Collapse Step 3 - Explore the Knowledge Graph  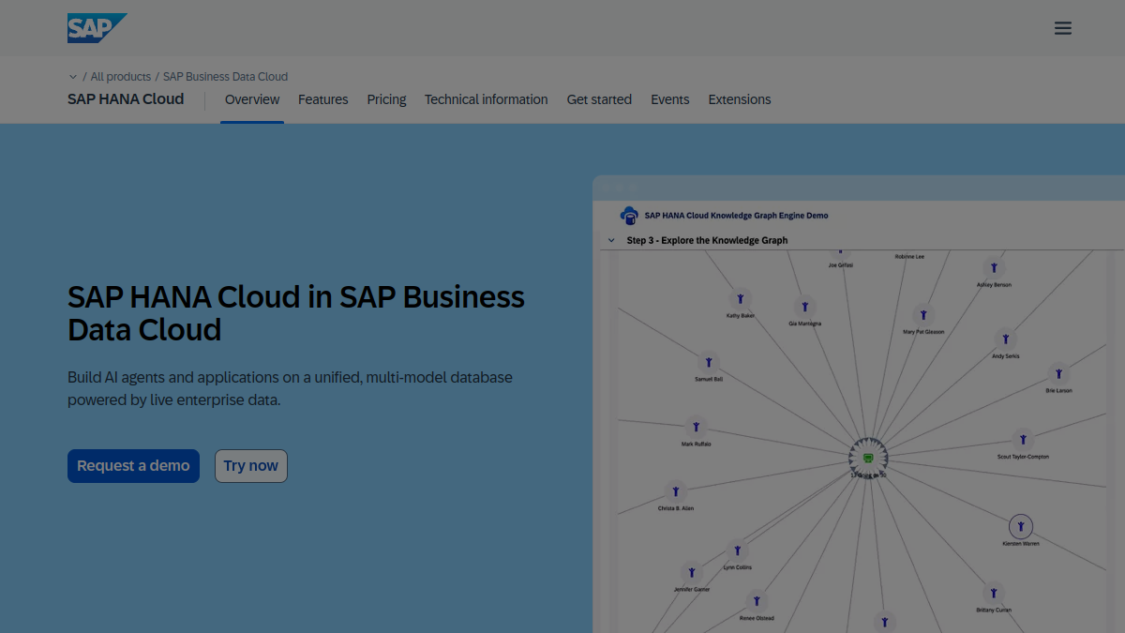[611, 240]
